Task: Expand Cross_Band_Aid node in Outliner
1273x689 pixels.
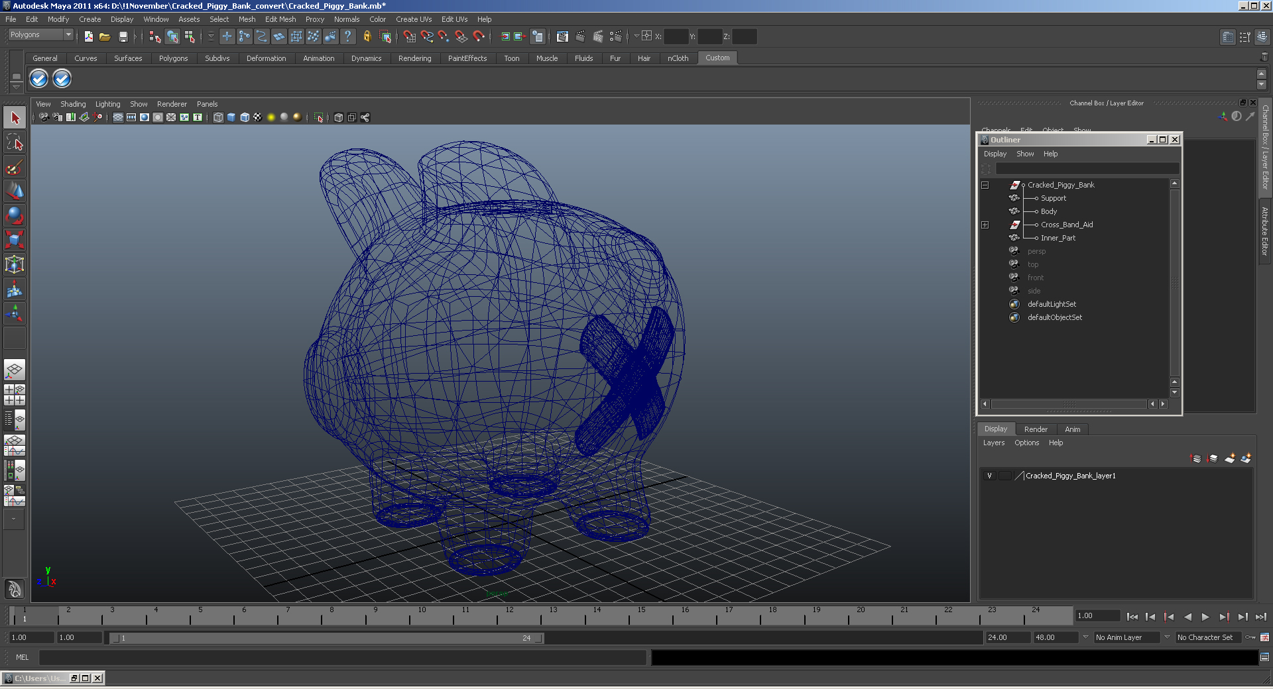Action: coord(985,225)
